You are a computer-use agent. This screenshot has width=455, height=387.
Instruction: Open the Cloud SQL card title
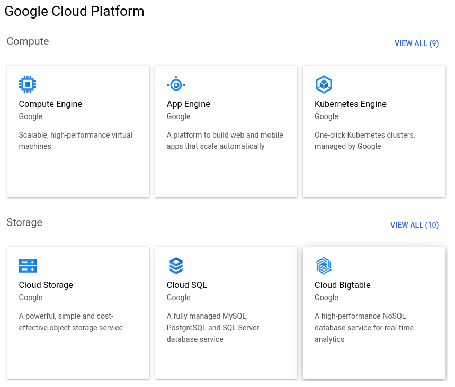pyautogui.click(x=186, y=285)
